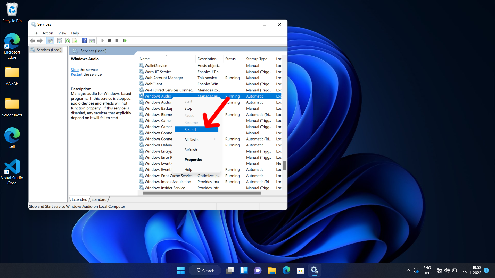Select Windows Font Cache Service row
Image resolution: width=495 pixels, height=278 pixels.
coord(210,176)
